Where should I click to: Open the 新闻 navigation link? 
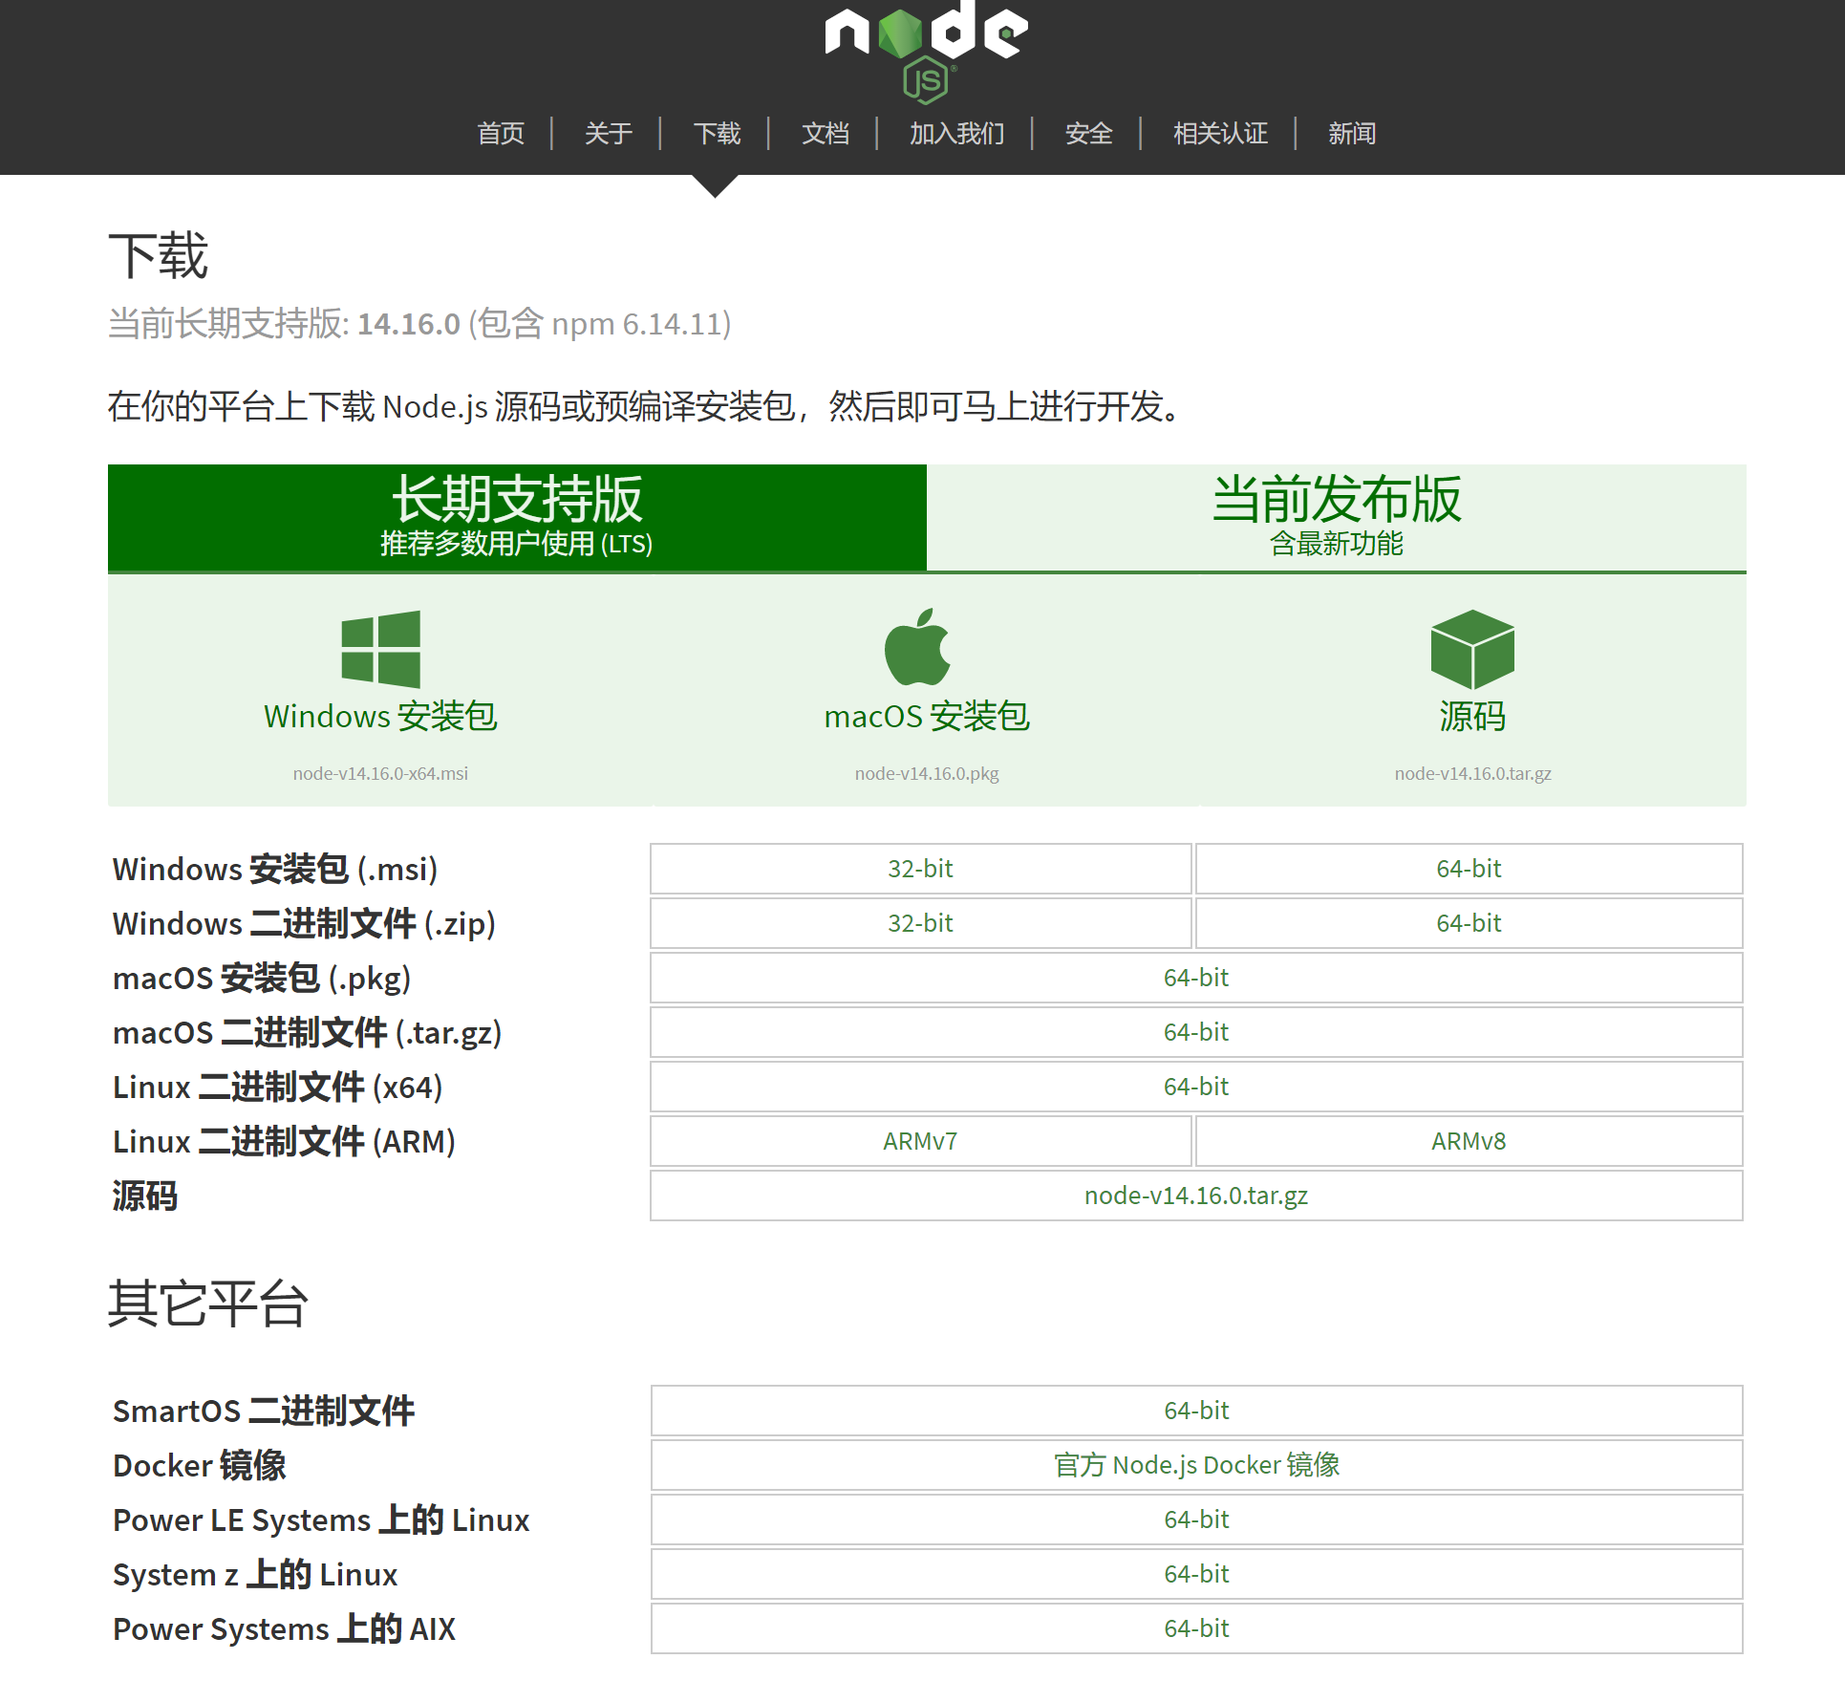click(x=1351, y=134)
